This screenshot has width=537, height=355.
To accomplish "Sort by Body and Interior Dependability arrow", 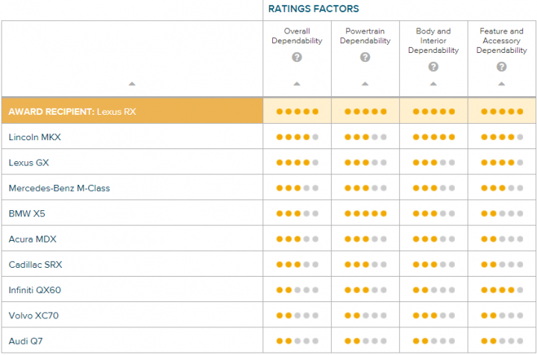I will pos(433,84).
